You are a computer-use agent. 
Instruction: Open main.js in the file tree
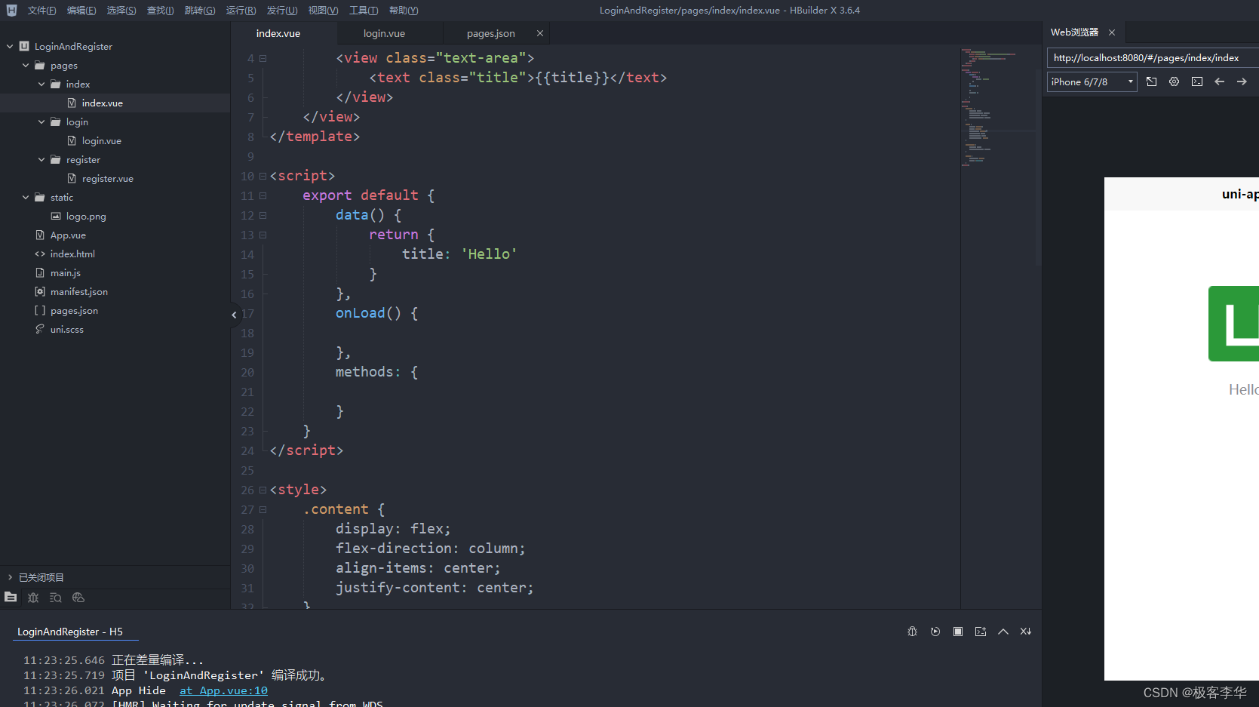coord(65,272)
